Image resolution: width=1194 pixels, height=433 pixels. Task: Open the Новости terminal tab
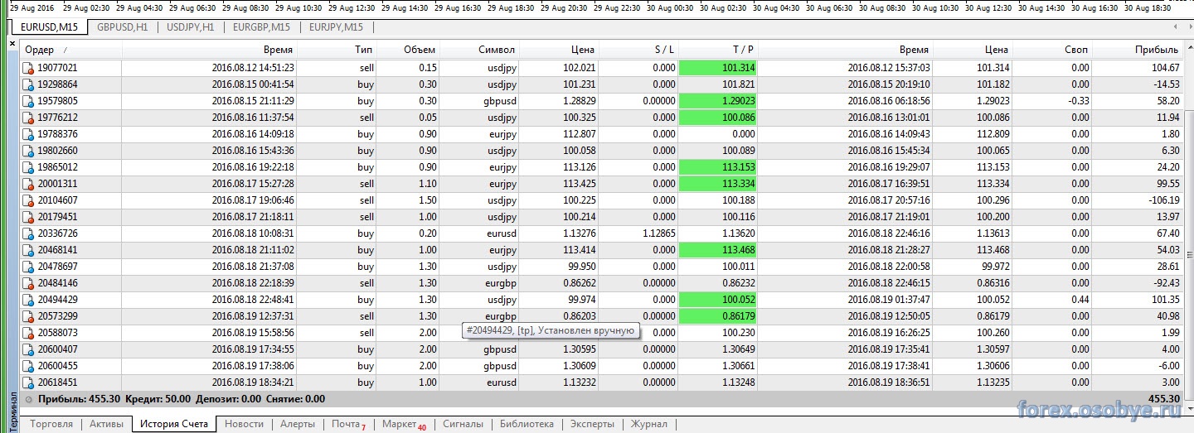click(x=244, y=424)
